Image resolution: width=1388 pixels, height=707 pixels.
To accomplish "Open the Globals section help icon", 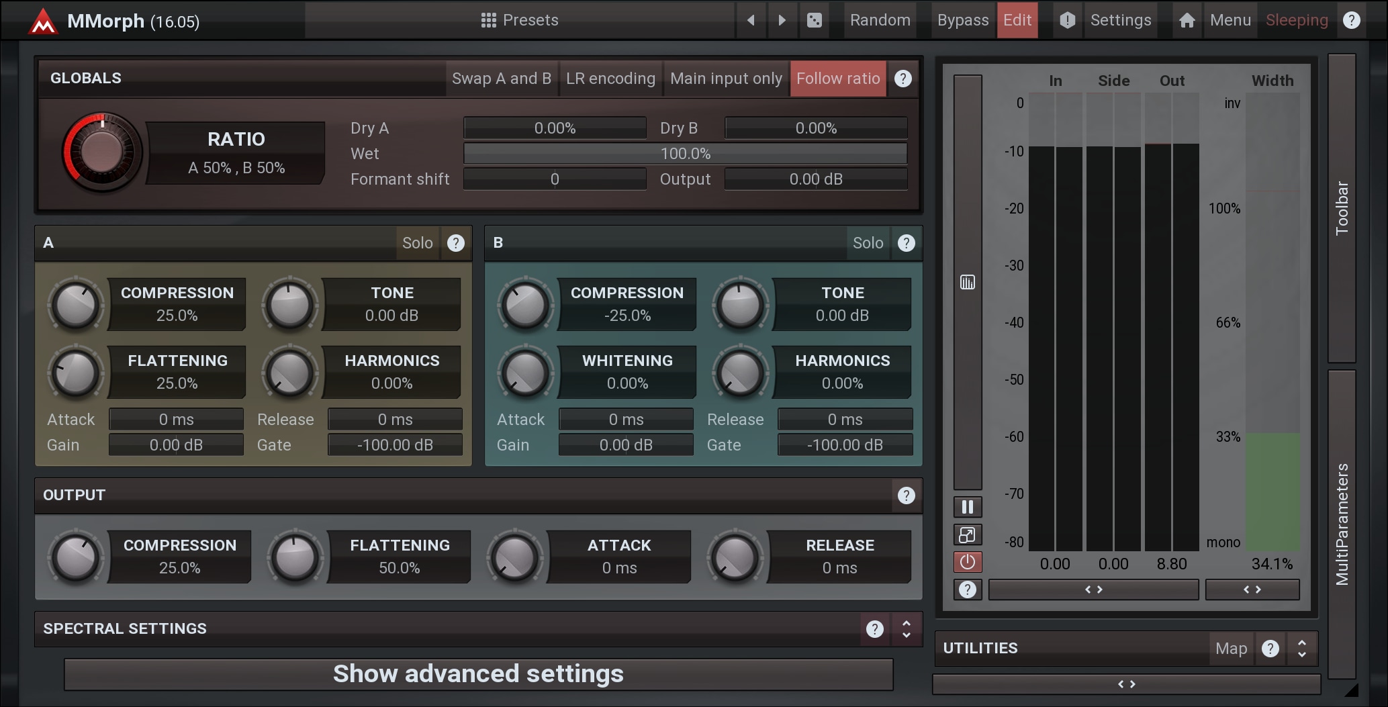I will click(x=903, y=79).
